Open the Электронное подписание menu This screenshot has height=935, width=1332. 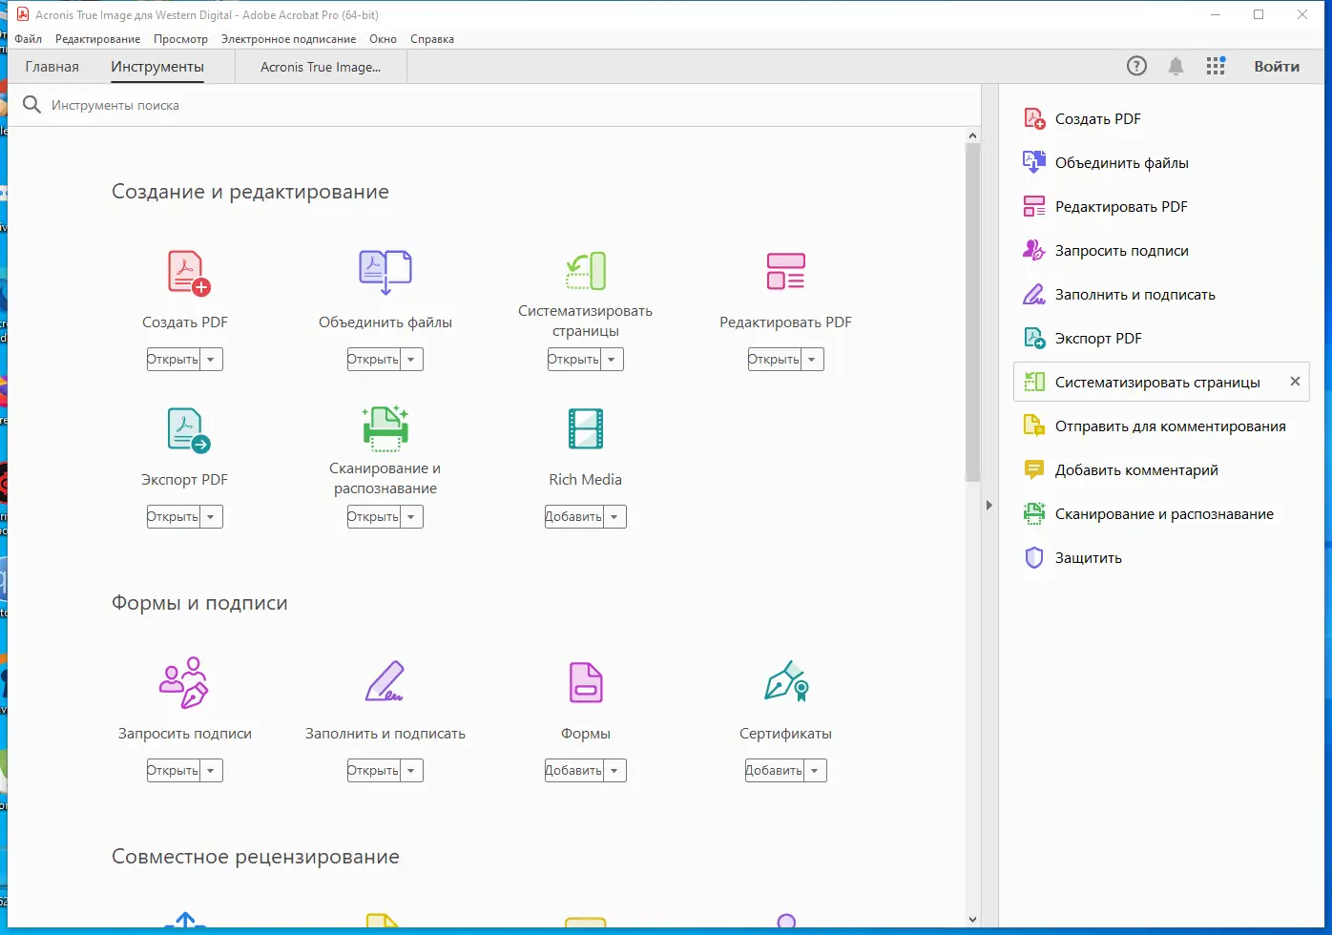[x=288, y=39]
